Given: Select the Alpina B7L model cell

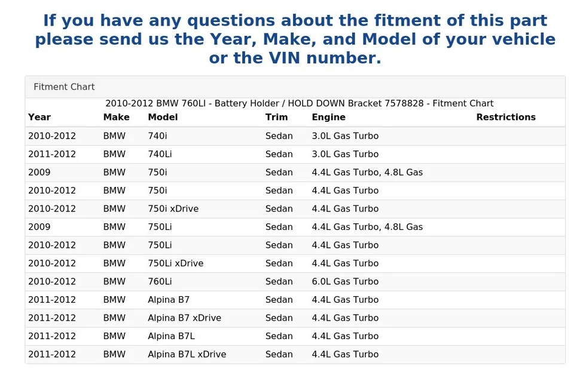Looking at the screenshot, I should tap(171, 336).
